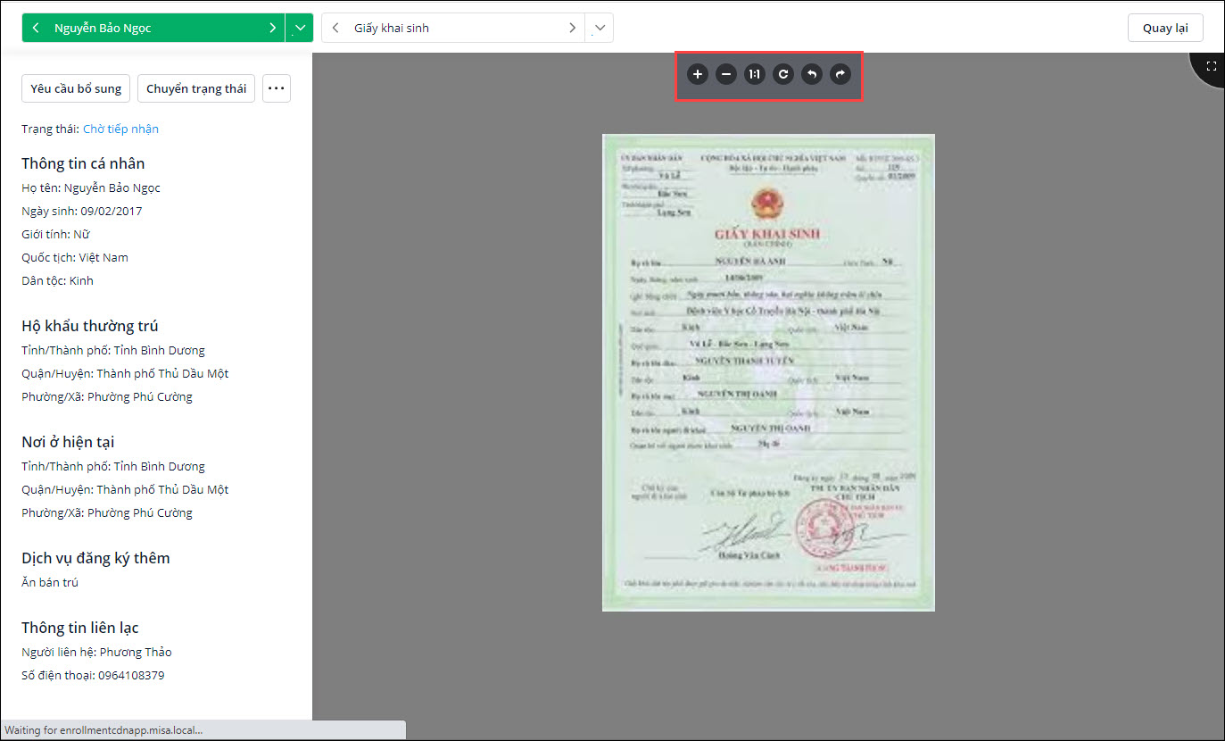Click Phường Phú Cường under Nơi ở hiện tại
1225x741 pixels.
(140, 512)
